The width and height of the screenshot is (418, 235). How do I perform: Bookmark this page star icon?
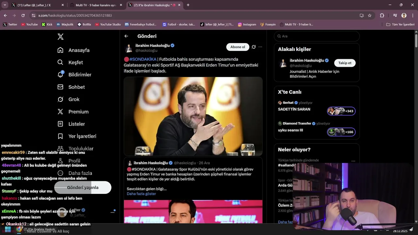coord(370,15)
